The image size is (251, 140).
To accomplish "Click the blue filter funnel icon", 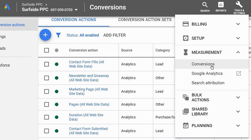I will [58, 35].
